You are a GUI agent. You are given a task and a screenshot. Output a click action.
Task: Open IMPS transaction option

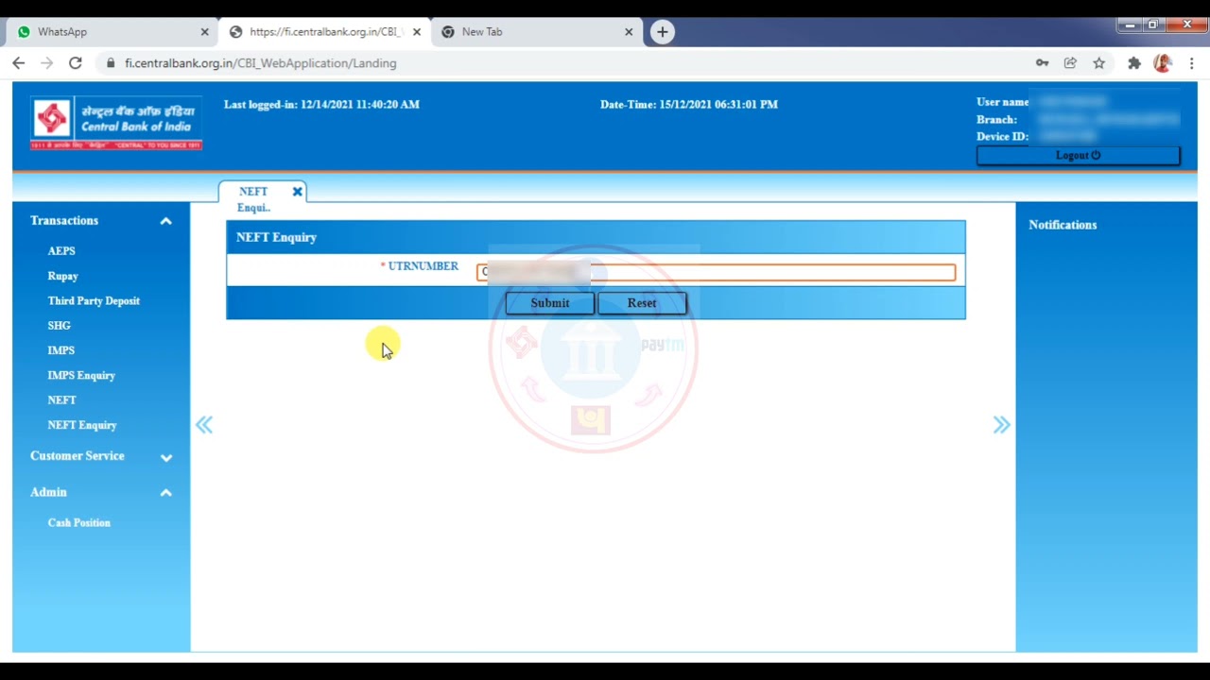coord(60,350)
